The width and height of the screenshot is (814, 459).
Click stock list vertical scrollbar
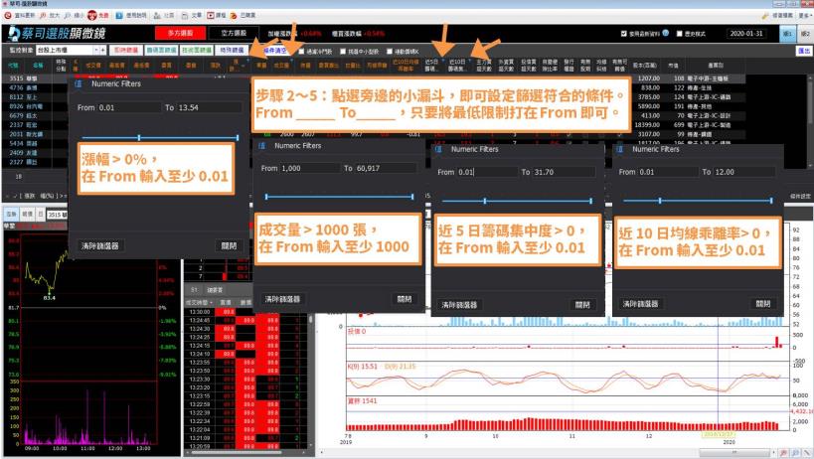point(810,120)
